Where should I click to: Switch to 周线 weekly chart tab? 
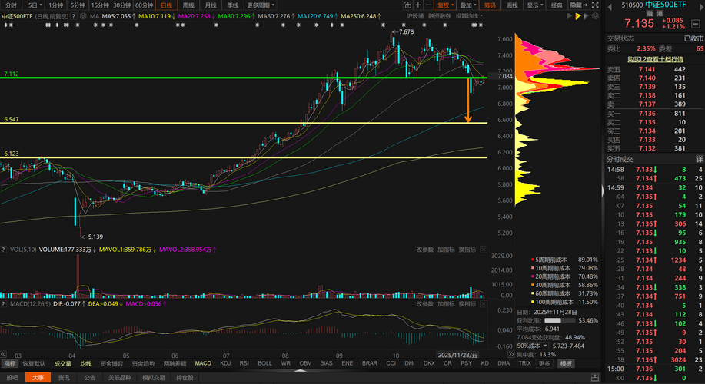coord(188,5)
